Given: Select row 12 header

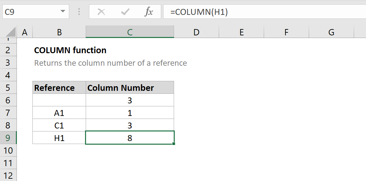Looking at the screenshot, I should 8,175.
